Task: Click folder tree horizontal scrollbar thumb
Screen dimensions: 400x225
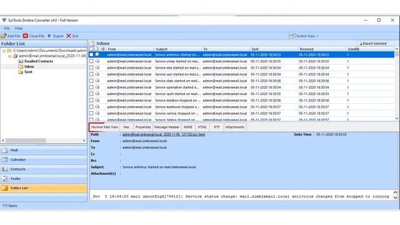Action: (26, 140)
